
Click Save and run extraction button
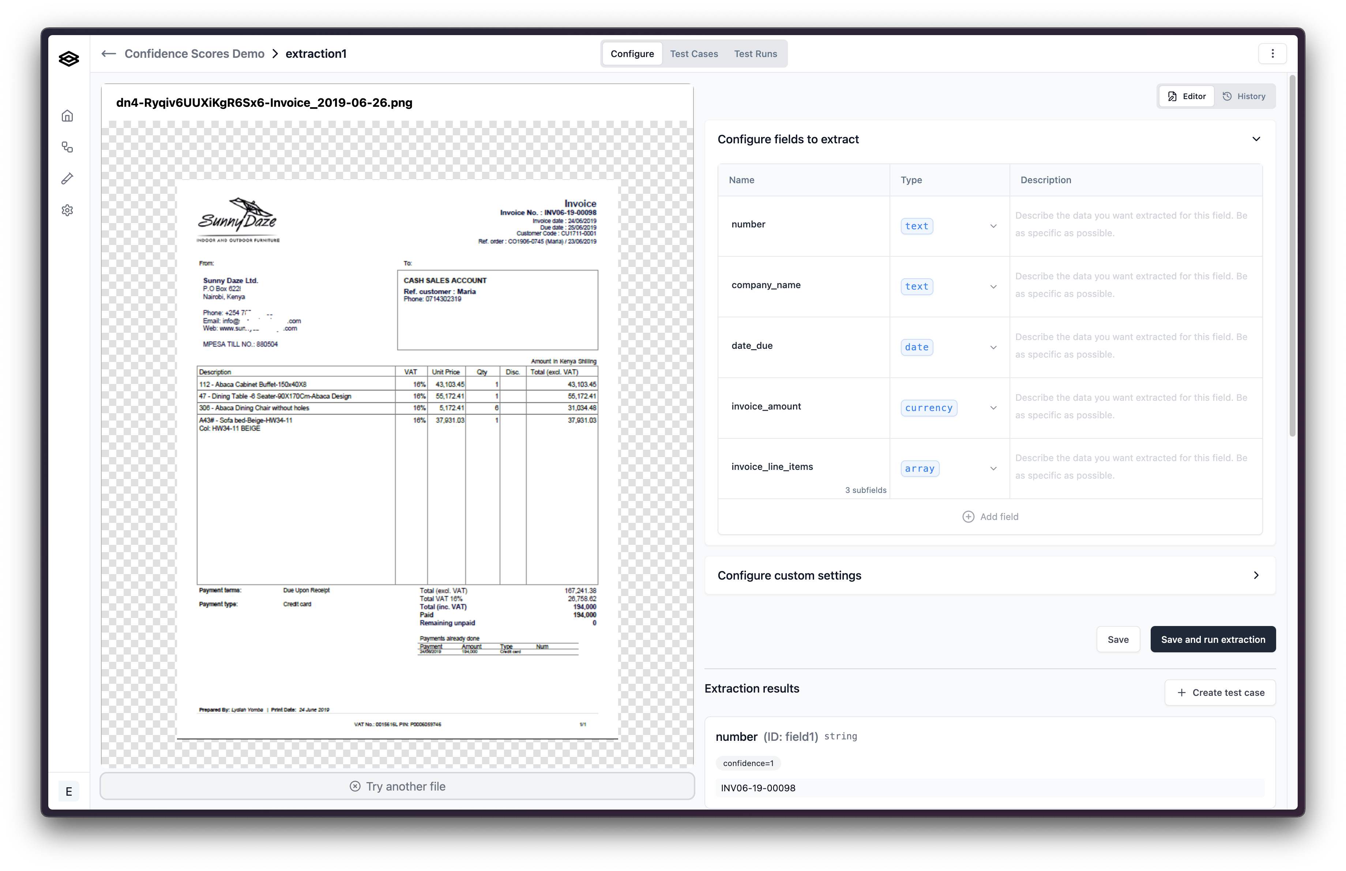point(1212,639)
